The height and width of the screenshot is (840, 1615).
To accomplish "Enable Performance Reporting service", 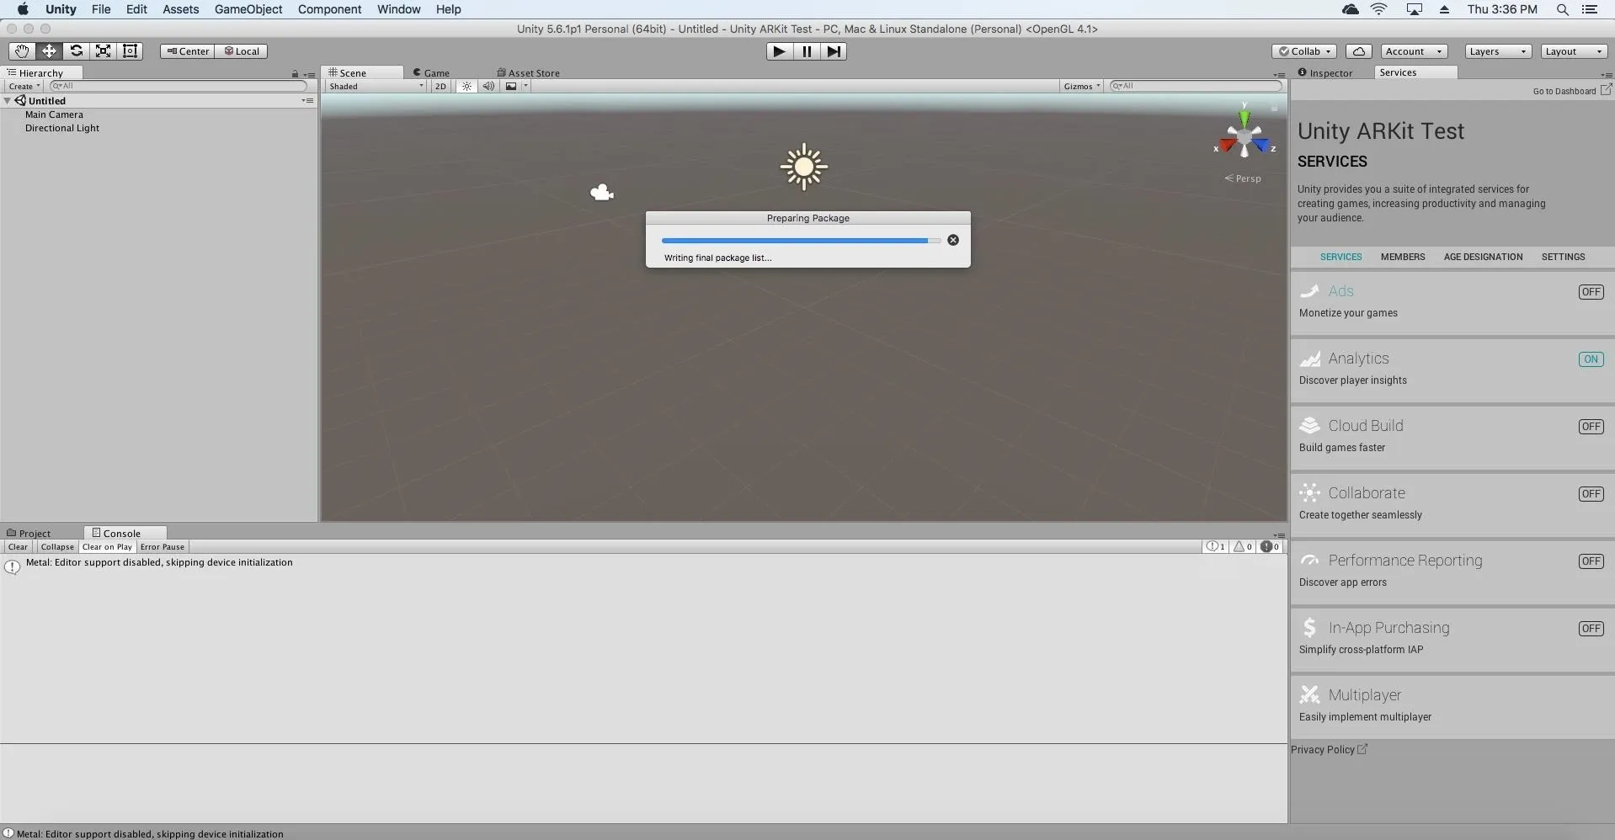I will (x=1591, y=561).
